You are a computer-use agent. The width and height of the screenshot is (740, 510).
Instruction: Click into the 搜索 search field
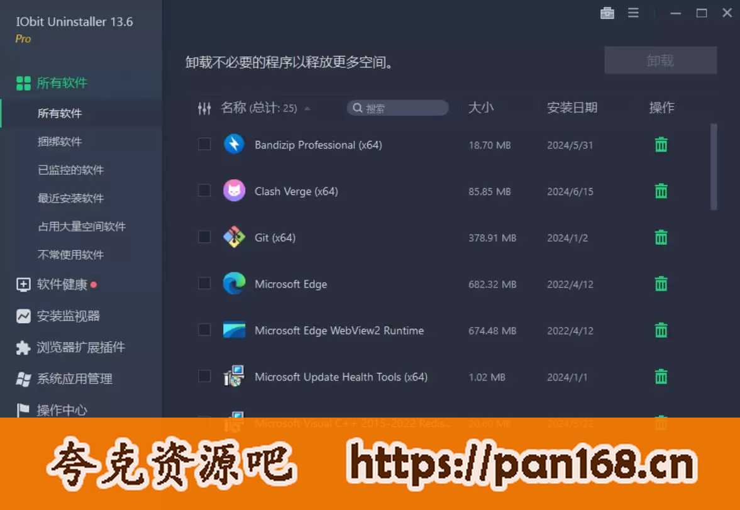[x=397, y=108]
